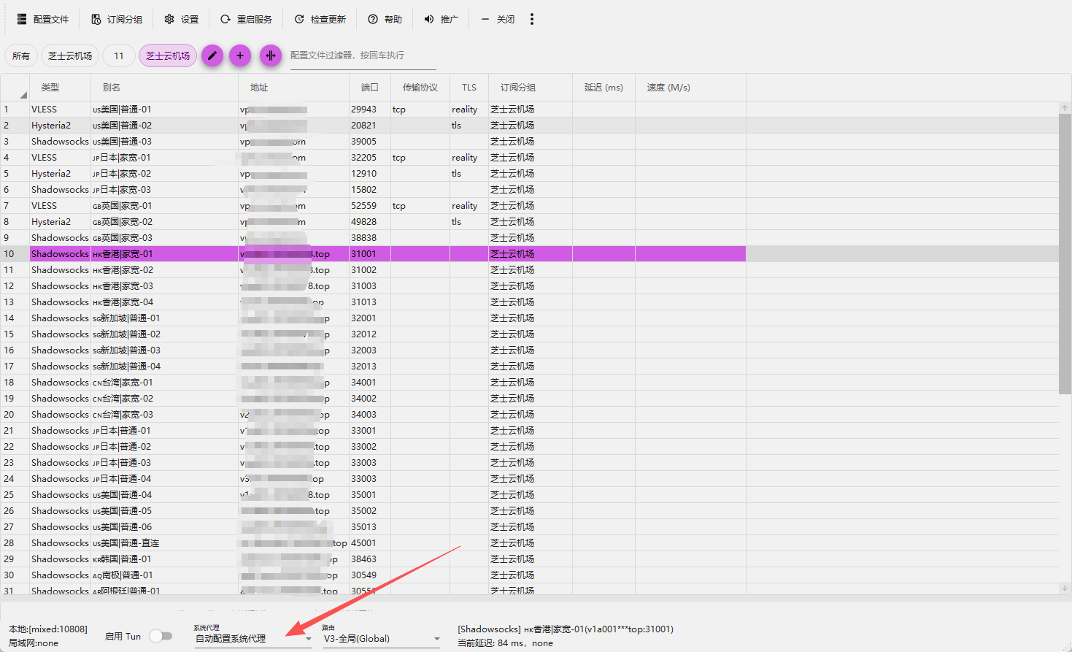This screenshot has width=1072, height=652.
Task: Click the 推广 promotion button
Action: point(441,19)
